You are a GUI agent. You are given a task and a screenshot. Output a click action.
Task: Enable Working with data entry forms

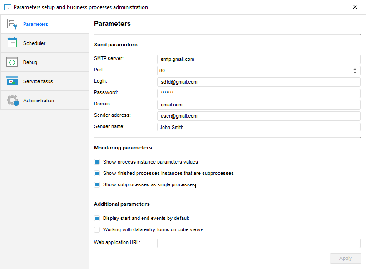[97, 229]
